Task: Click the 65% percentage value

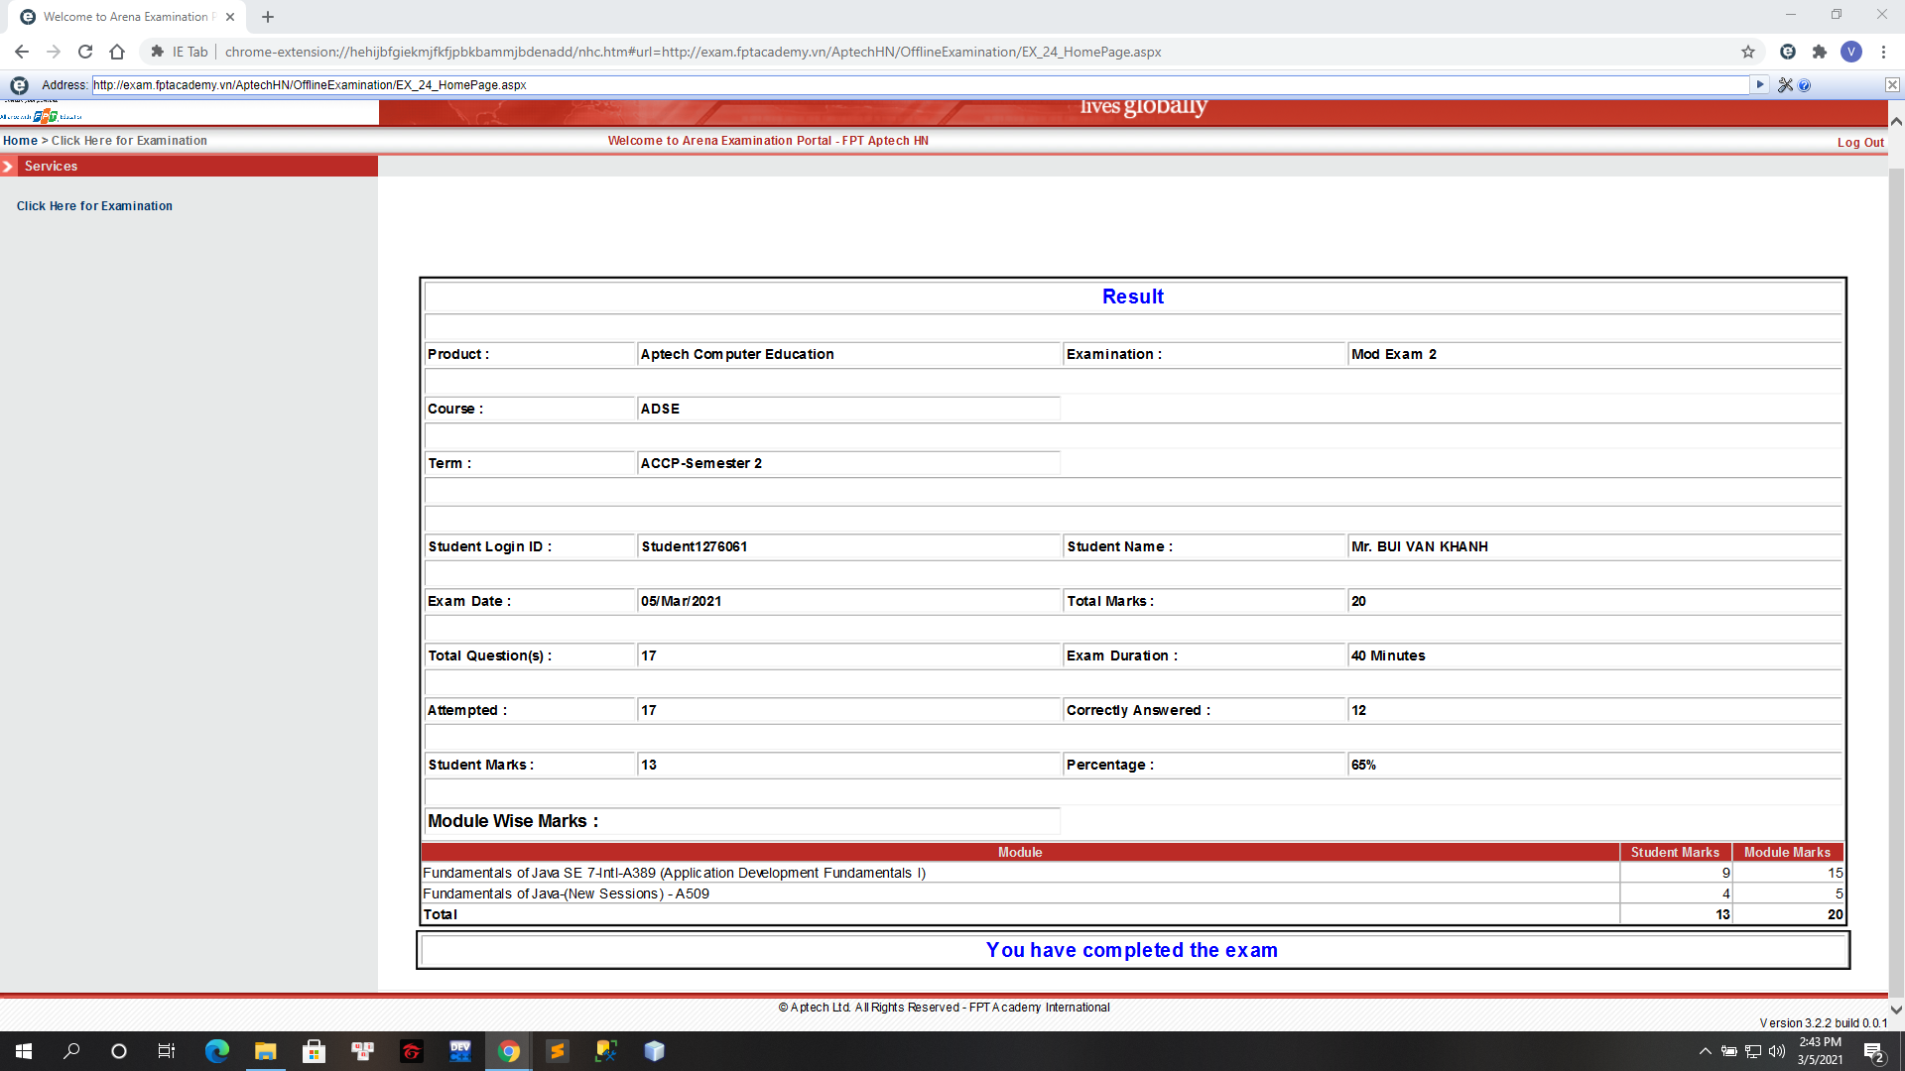Action: click(x=1363, y=765)
